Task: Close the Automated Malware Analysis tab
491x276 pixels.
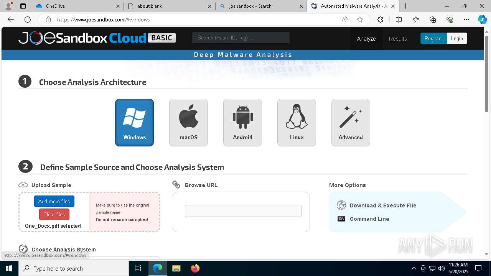Action: 393,6
